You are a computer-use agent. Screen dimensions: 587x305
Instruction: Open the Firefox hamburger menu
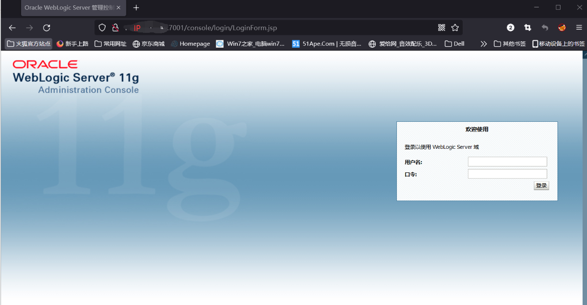point(579,28)
